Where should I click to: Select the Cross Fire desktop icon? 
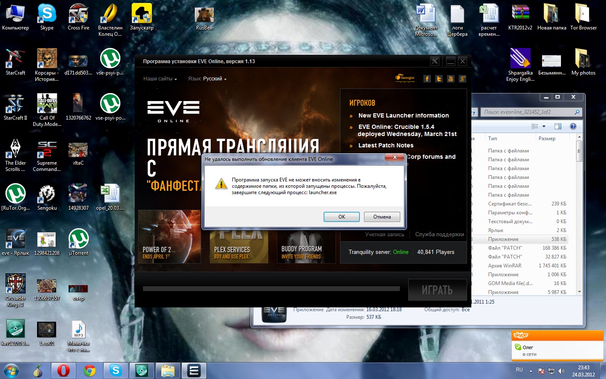pos(78,18)
